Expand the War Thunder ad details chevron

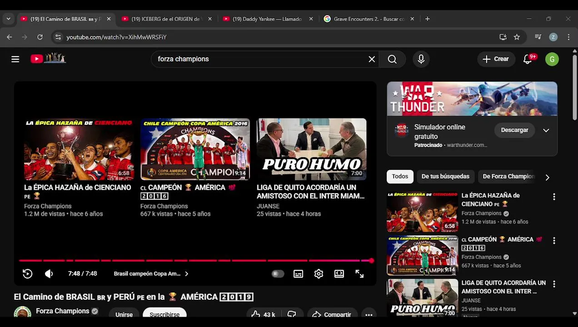click(546, 130)
